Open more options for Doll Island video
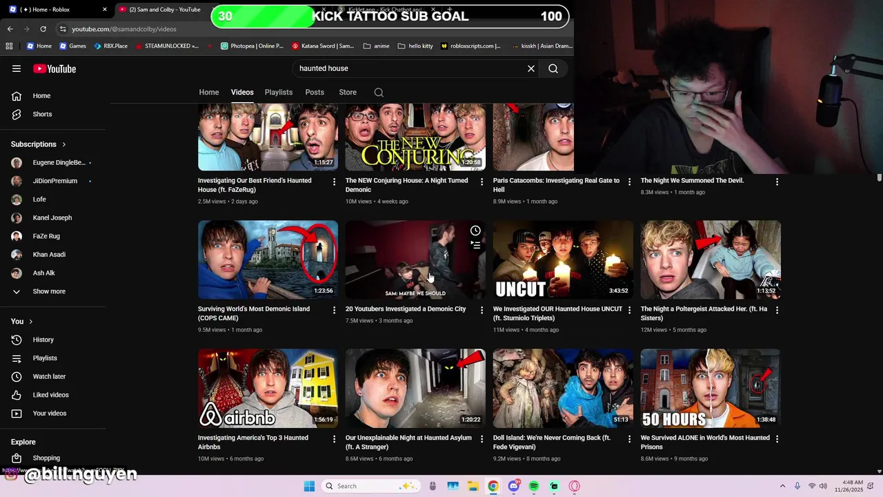 (x=629, y=438)
